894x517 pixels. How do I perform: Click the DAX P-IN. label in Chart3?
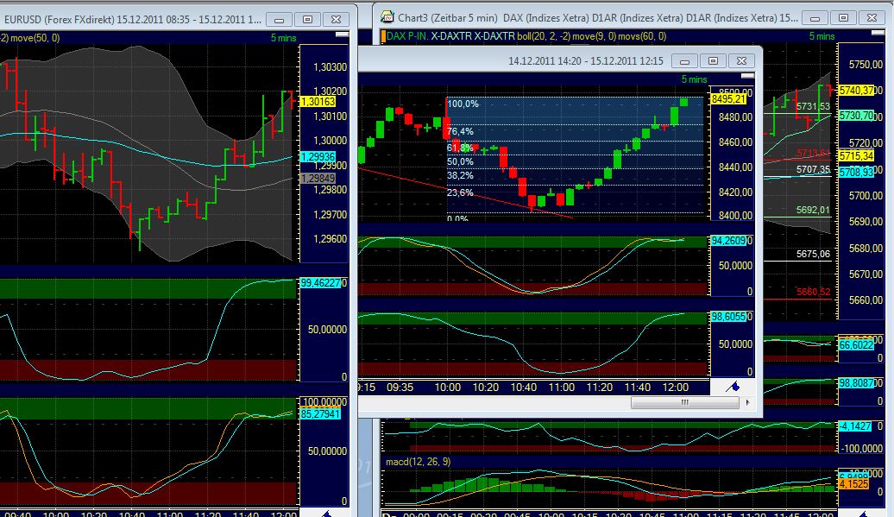[407, 36]
